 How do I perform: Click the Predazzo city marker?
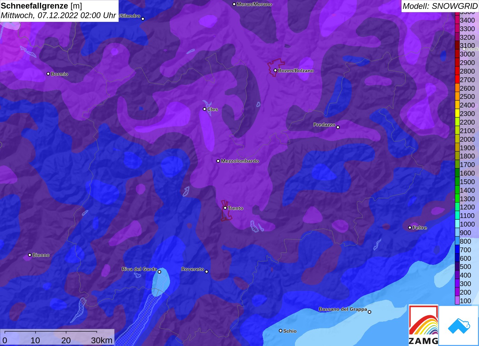[338, 127]
